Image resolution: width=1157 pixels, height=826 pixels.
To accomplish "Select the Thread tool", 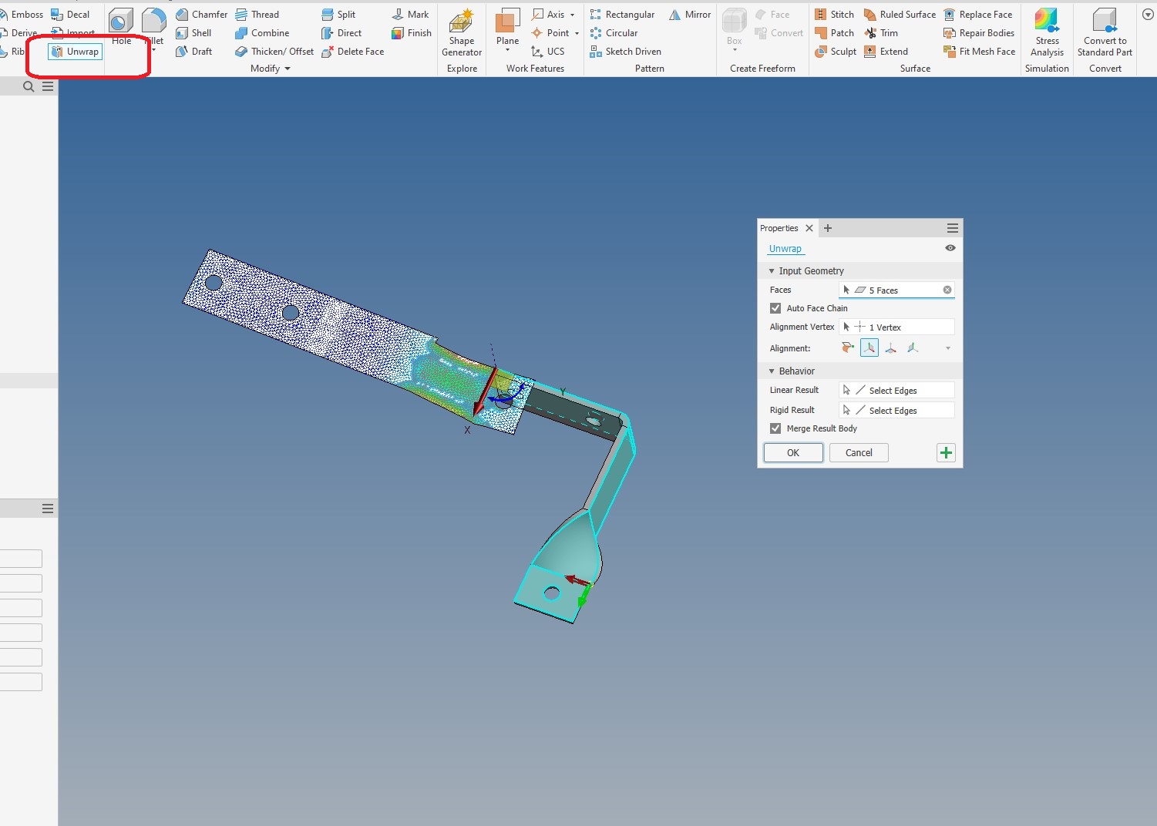I will click(x=257, y=15).
